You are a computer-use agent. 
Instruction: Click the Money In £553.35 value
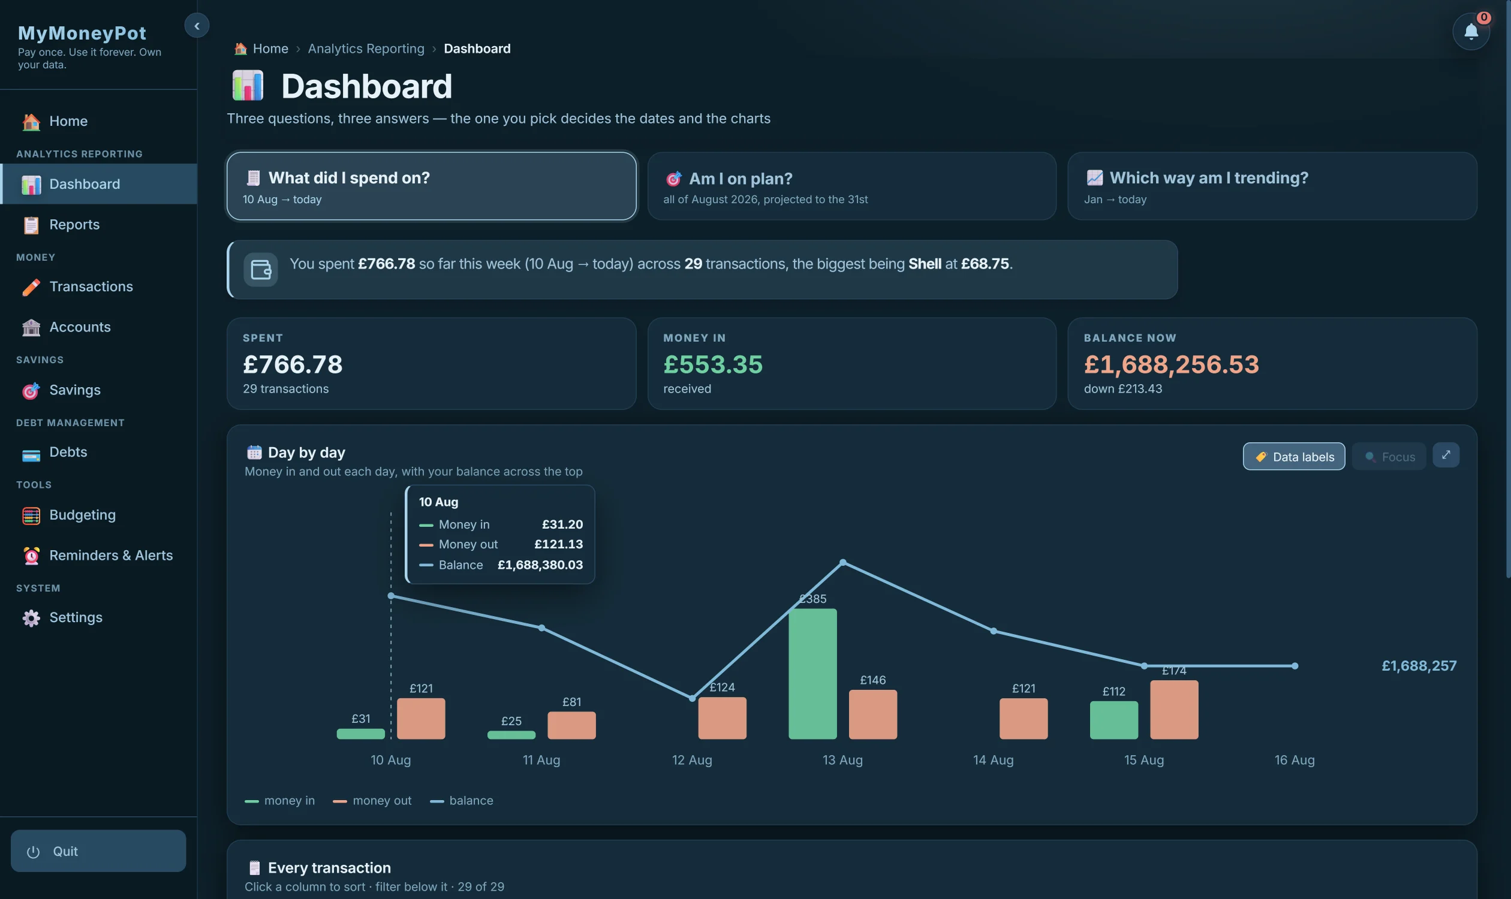713,364
